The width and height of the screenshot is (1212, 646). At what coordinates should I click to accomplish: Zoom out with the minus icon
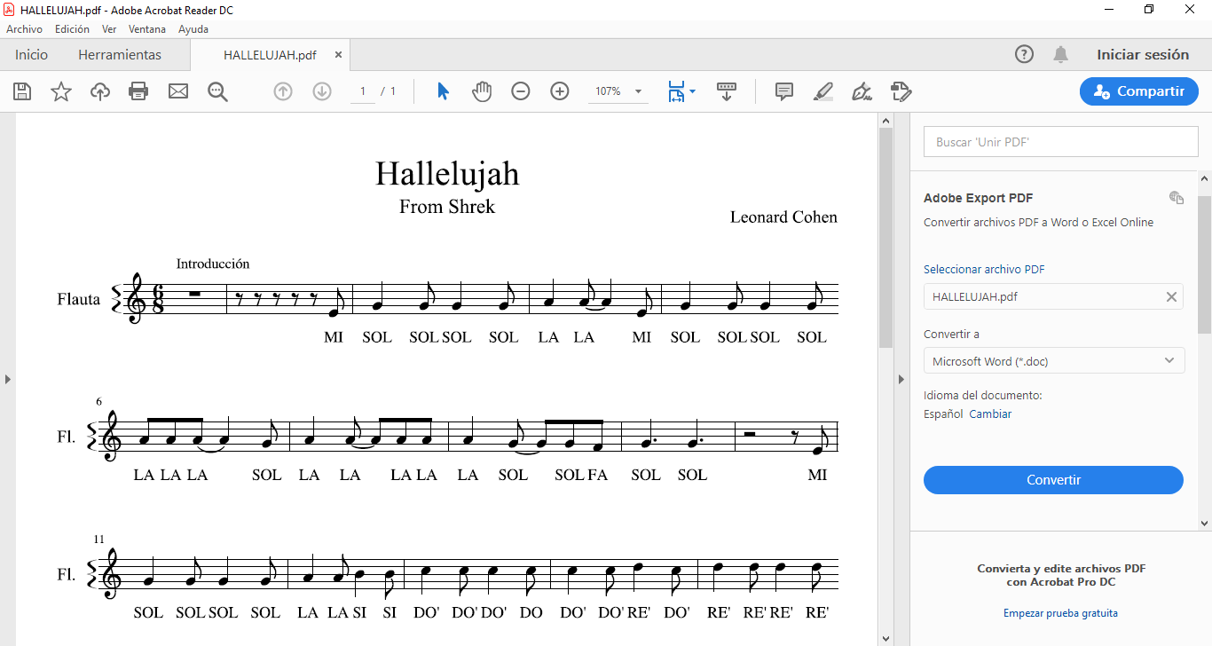pos(521,91)
